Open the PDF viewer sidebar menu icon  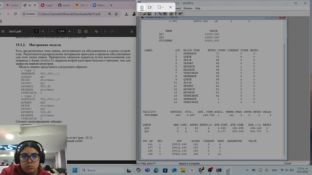[x=3, y=31]
